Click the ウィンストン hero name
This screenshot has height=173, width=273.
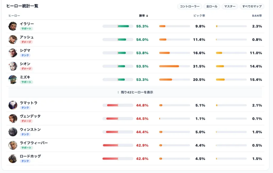(x=30, y=130)
